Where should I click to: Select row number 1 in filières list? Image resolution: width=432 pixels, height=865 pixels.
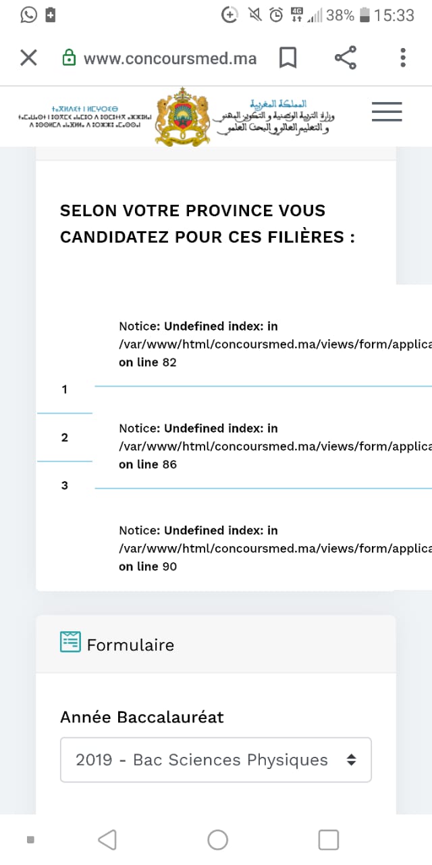65,389
